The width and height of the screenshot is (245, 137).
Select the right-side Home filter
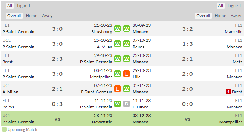(x=220, y=16)
